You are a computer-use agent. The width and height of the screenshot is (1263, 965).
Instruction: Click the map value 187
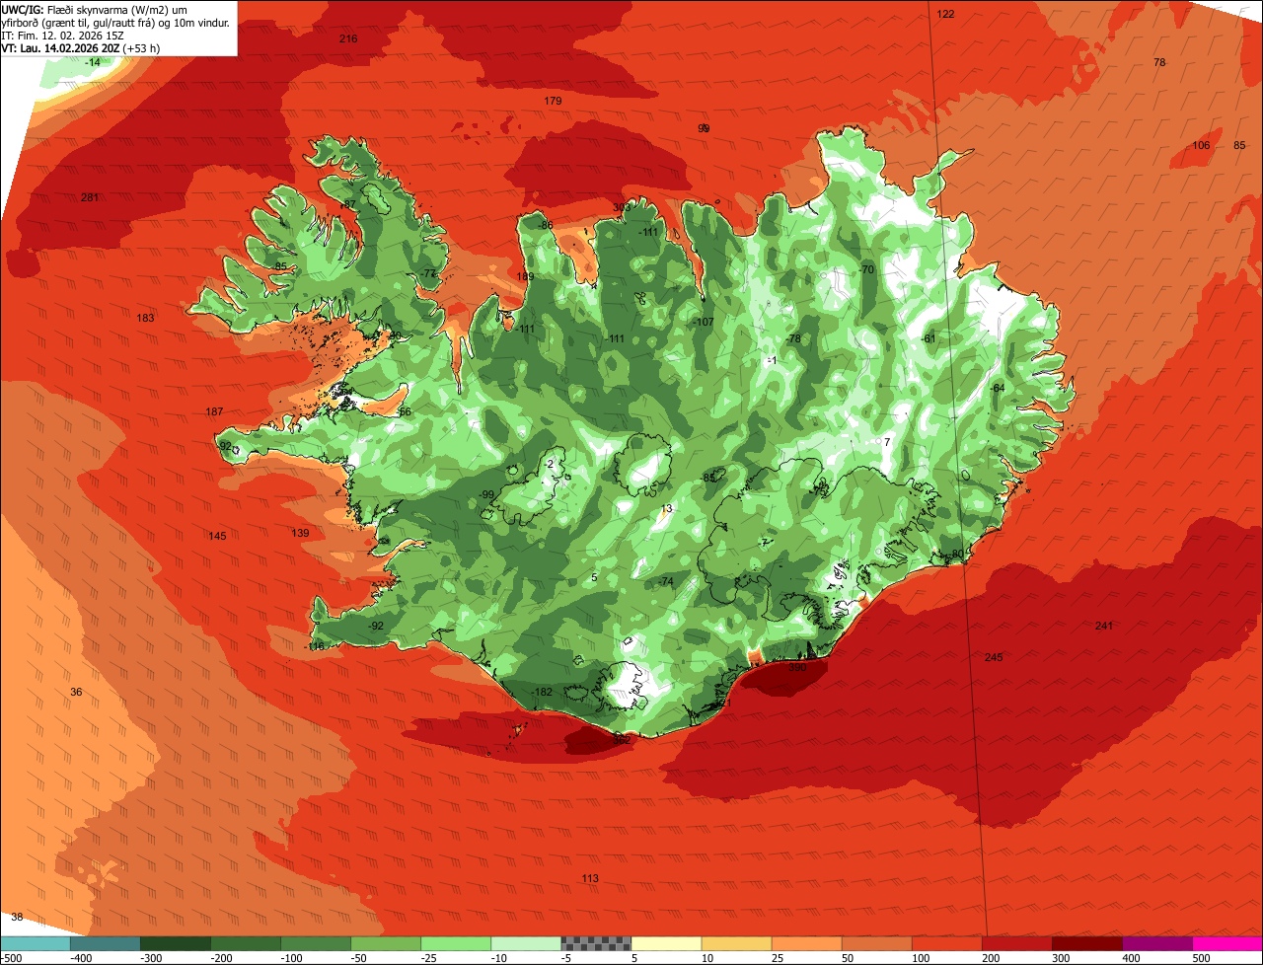[x=214, y=412]
